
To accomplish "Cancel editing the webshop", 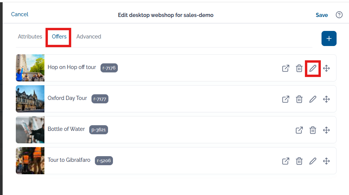I will [20, 14].
